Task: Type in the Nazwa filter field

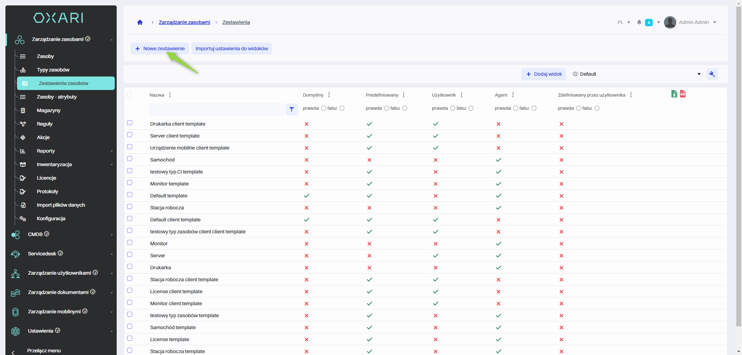Action: pyautogui.click(x=217, y=109)
